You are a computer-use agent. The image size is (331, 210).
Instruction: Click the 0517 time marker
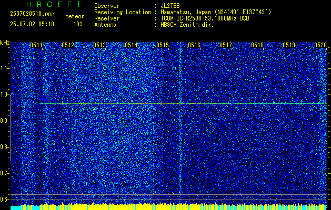(x=225, y=45)
